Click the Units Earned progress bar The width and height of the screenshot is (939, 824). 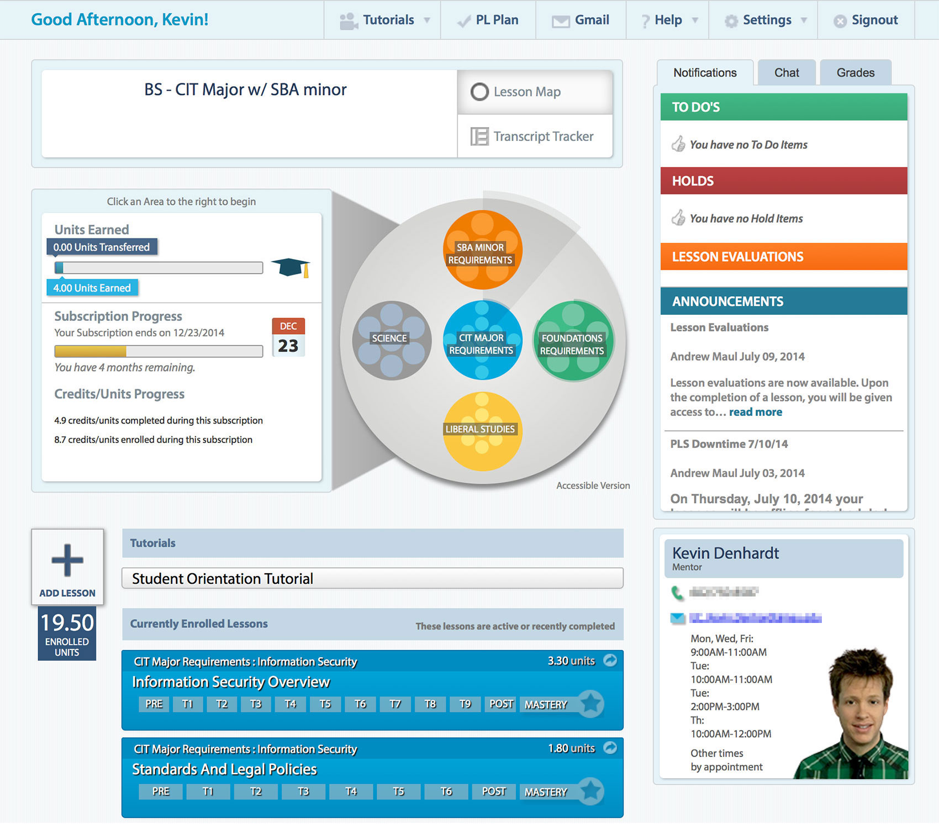click(159, 268)
